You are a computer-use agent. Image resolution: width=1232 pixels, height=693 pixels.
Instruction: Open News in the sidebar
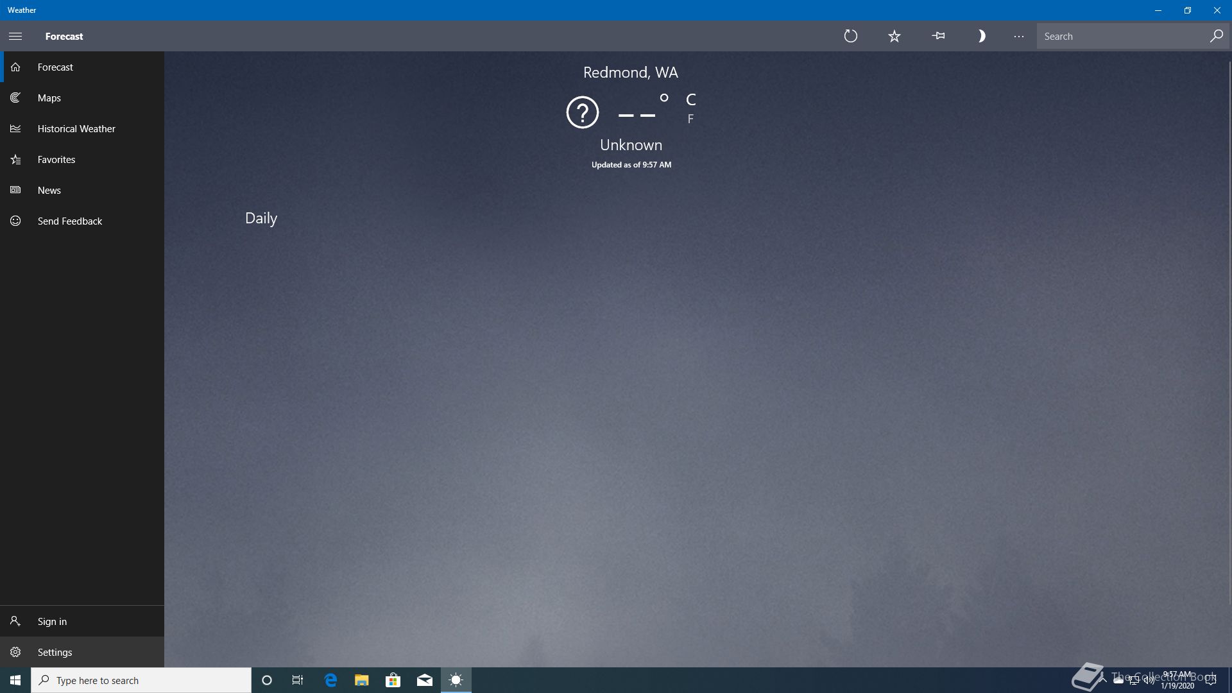82,190
